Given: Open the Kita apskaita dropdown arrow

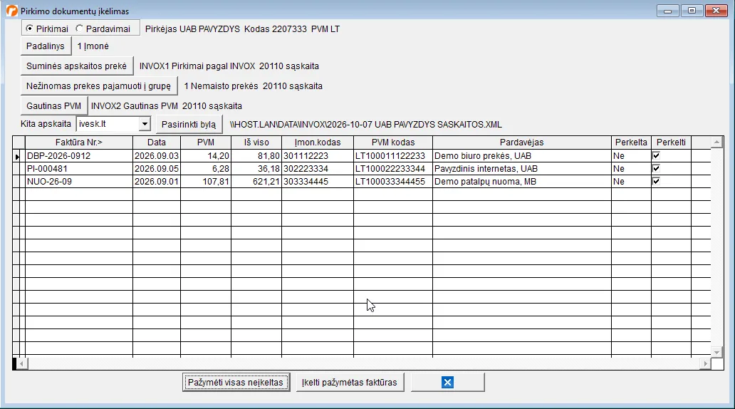Looking at the screenshot, I should [x=145, y=124].
